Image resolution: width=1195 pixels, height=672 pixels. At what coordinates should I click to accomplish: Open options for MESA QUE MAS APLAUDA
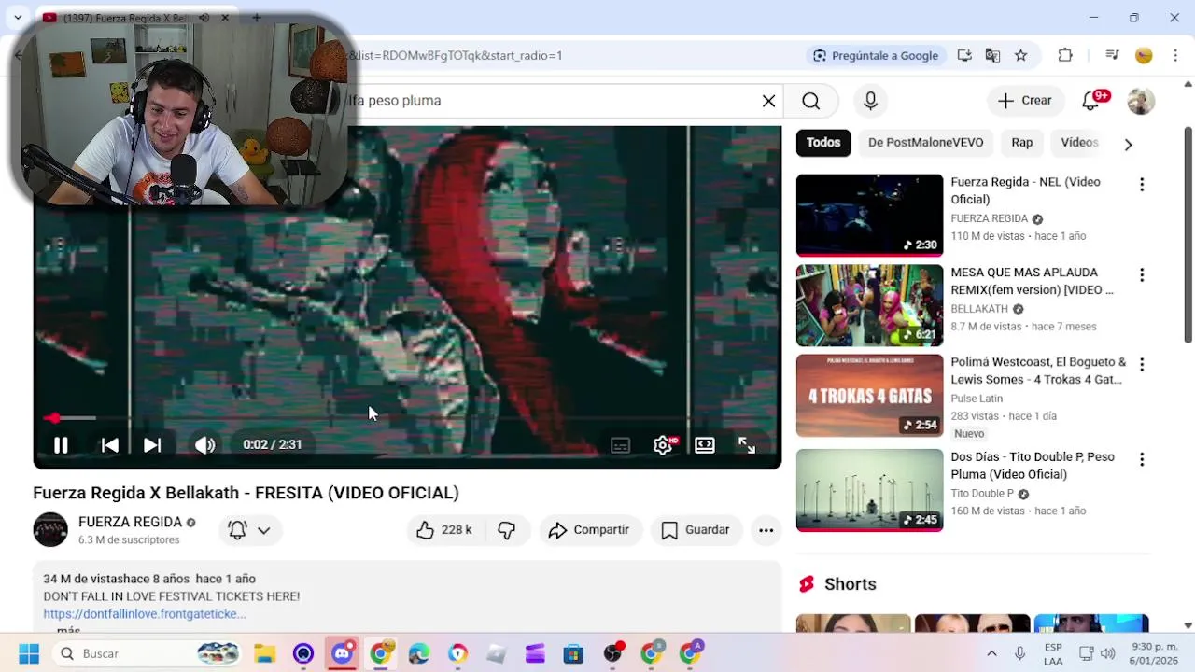(x=1141, y=275)
